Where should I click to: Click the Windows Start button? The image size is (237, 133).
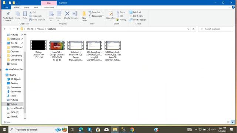pyautogui.click(x=4, y=130)
